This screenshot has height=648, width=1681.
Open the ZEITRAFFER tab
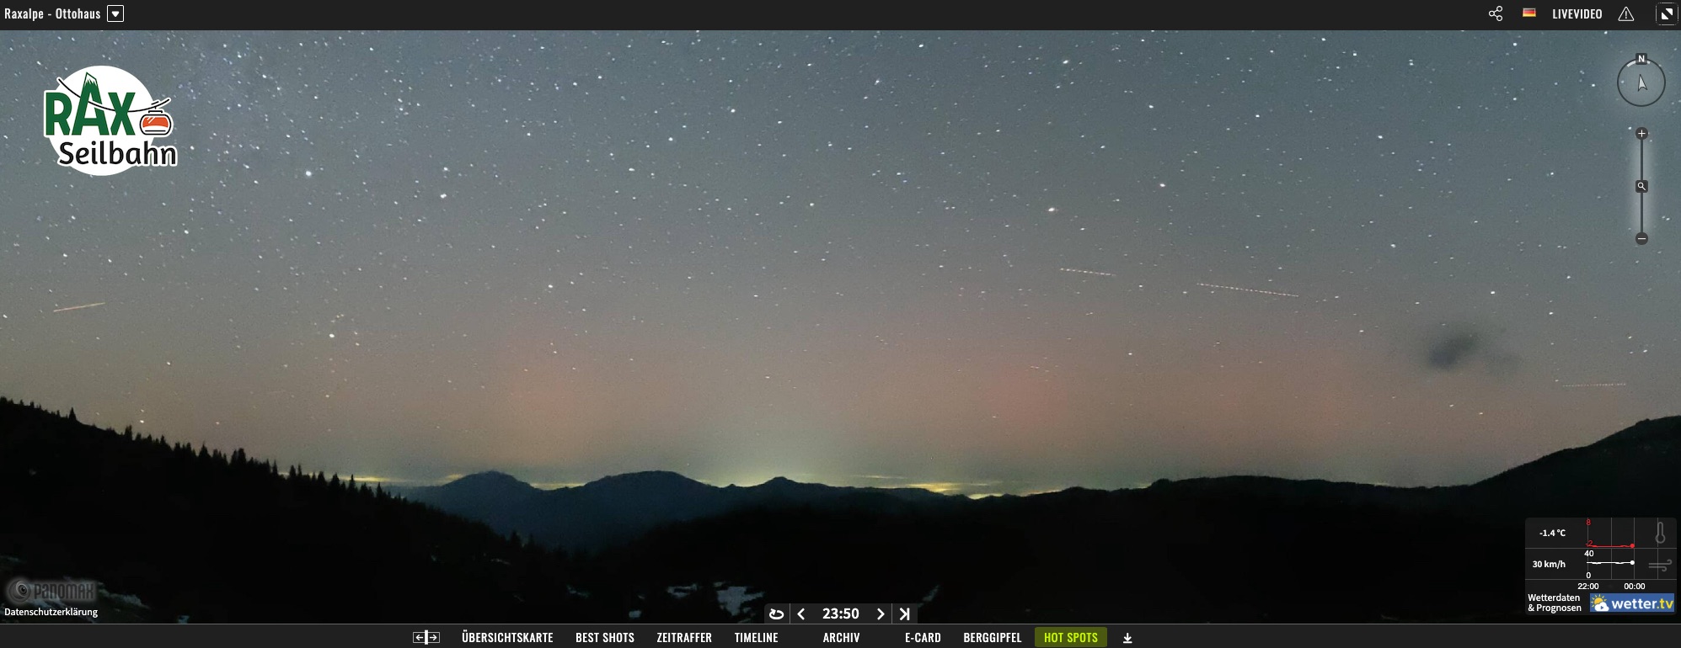(x=684, y=638)
